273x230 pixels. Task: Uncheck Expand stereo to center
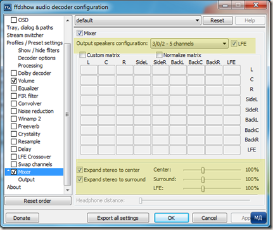[80, 170]
